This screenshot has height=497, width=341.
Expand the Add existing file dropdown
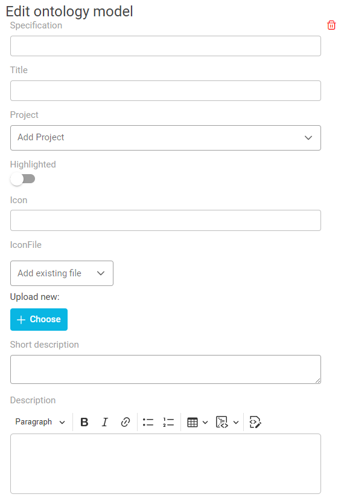pyautogui.click(x=62, y=273)
